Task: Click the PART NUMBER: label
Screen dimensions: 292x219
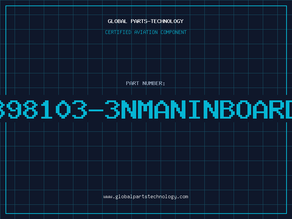Action: 146,83
